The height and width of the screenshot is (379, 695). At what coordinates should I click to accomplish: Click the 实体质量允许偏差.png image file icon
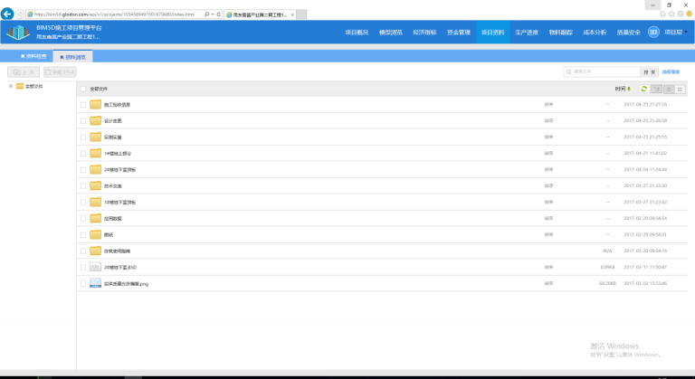95,283
